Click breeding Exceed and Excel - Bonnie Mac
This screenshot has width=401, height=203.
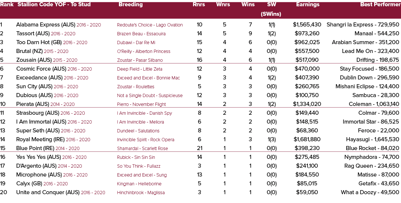(149, 78)
